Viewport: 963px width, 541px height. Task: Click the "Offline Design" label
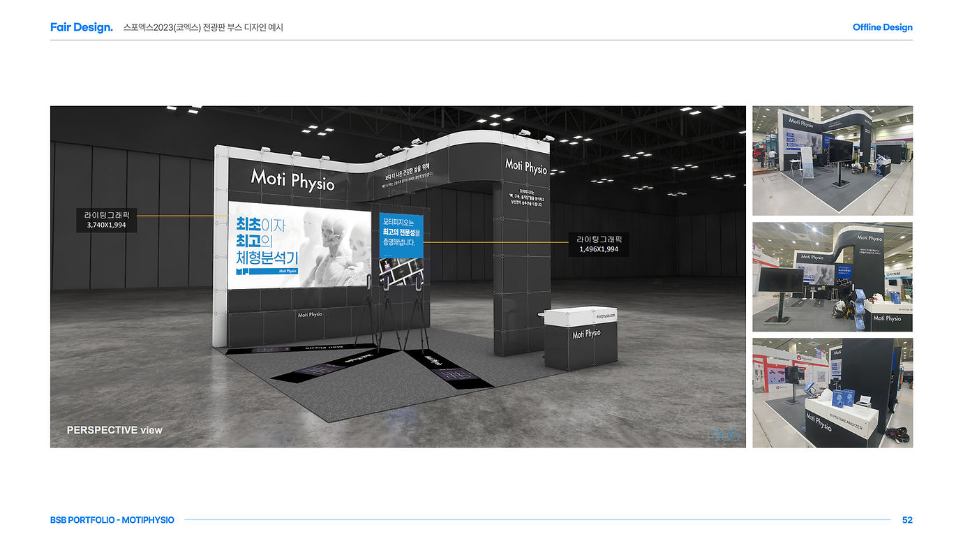pyautogui.click(x=882, y=27)
